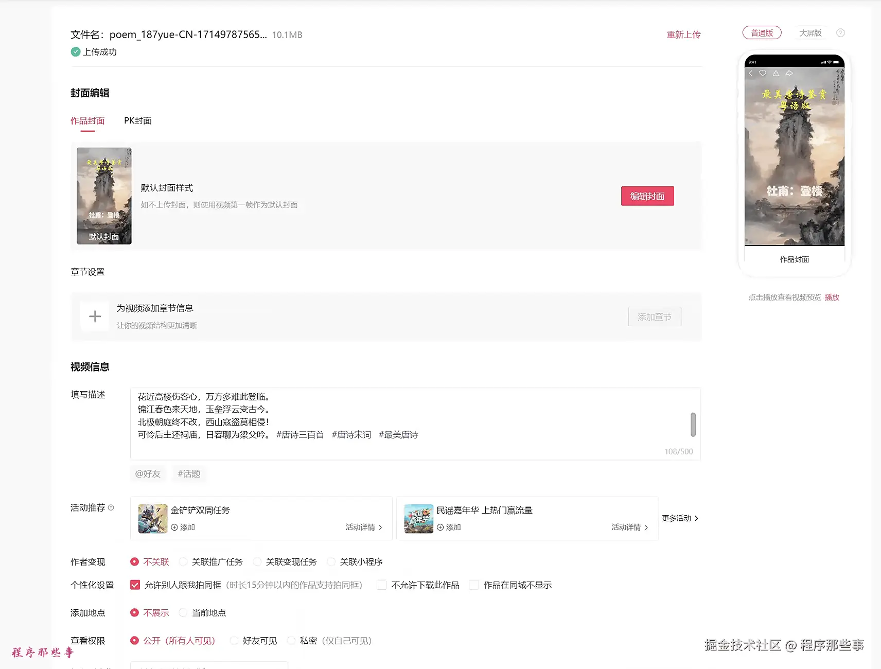
Task: Click 播放 to preview the video
Action: coord(832,297)
